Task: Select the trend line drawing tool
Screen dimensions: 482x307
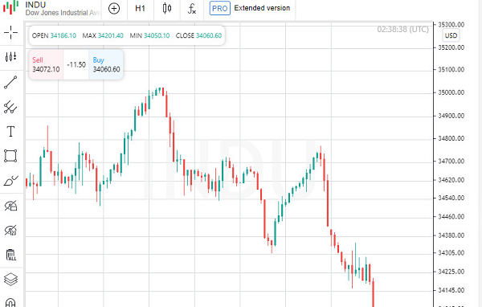Action: [10, 83]
